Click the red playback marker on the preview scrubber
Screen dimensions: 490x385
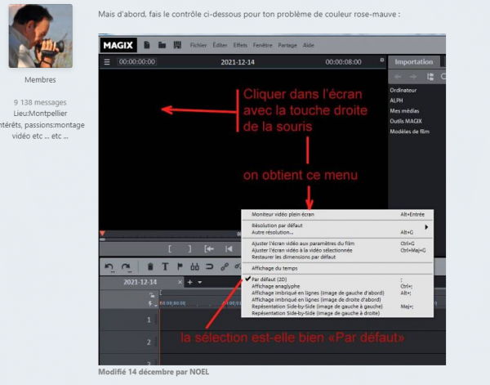tap(102, 233)
